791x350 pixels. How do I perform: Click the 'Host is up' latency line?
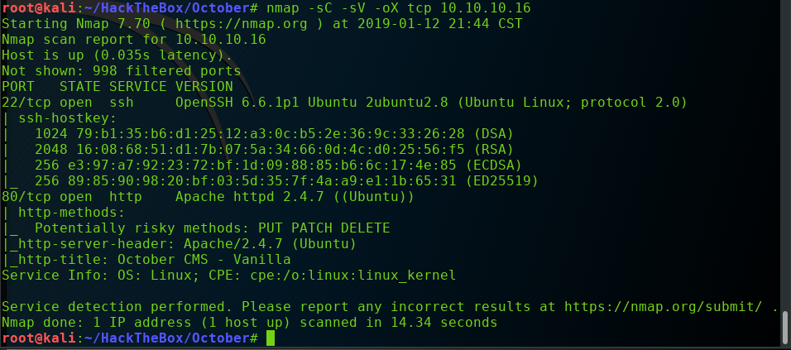(x=117, y=55)
